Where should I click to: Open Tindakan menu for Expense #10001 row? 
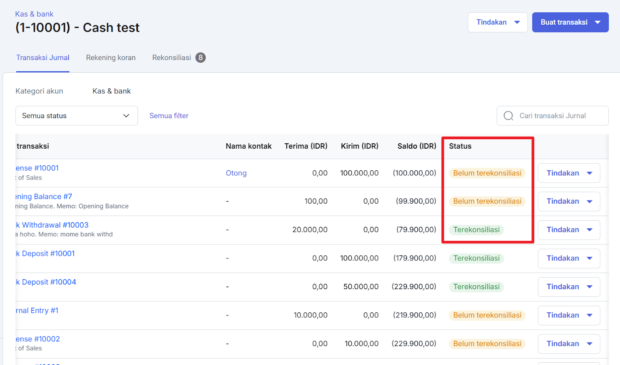click(x=569, y=173)
